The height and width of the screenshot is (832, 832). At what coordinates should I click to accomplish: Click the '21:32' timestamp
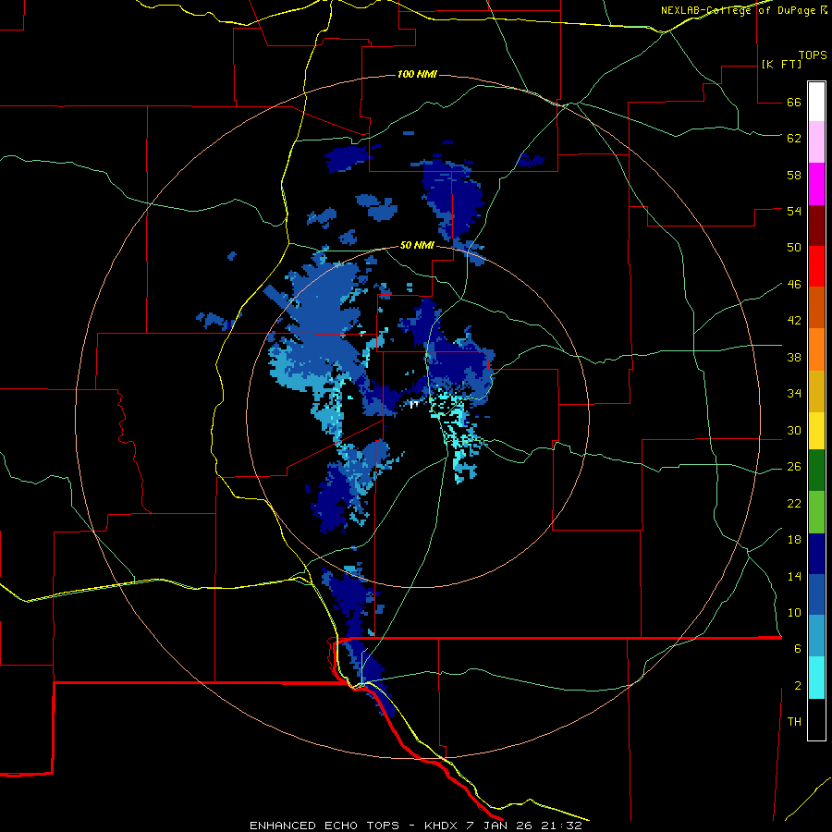562,826
